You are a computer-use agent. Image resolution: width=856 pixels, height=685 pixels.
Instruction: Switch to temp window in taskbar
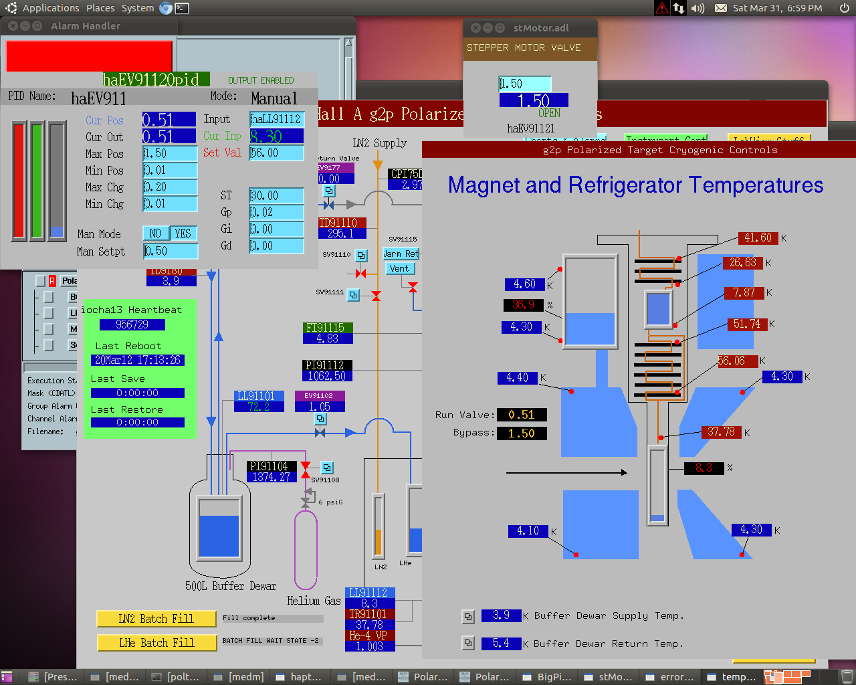[x=731, y=677]
